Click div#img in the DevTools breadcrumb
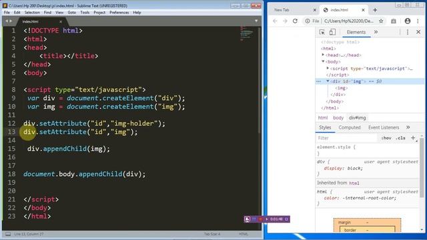 [x=358, y=118]
